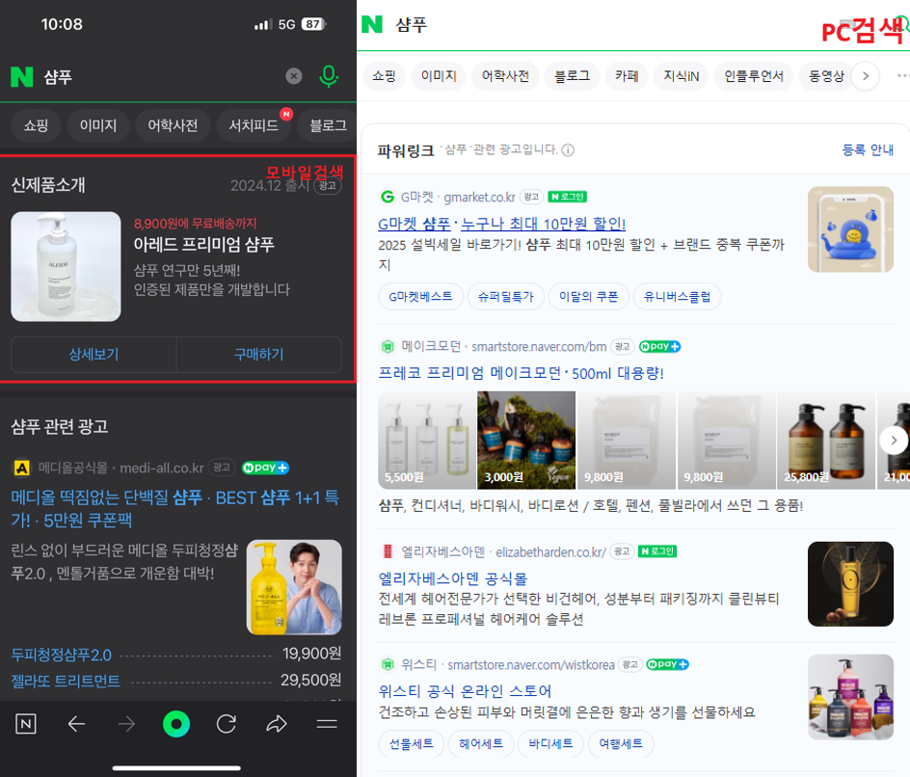The width and height of the screenshot is (910, 777).
Task: Select the 이미지 tab in mobile search
Action: coord(98,125)
